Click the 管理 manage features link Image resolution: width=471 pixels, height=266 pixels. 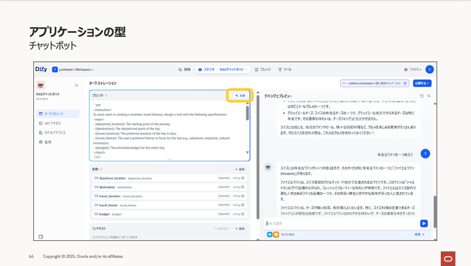[419, 234]
